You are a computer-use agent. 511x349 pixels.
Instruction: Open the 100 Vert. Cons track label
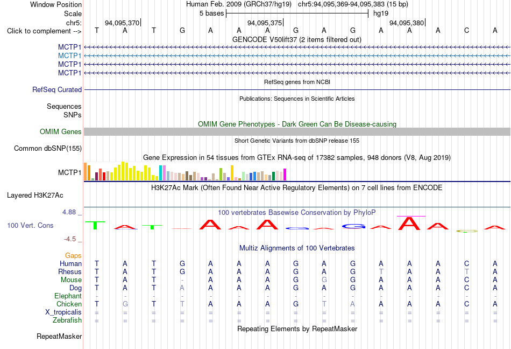pos(30,225)
